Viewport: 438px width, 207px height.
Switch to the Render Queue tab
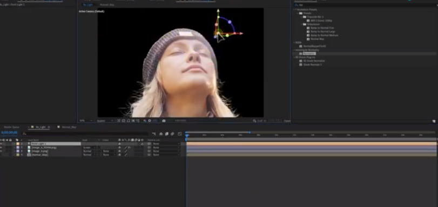(11, 127)
